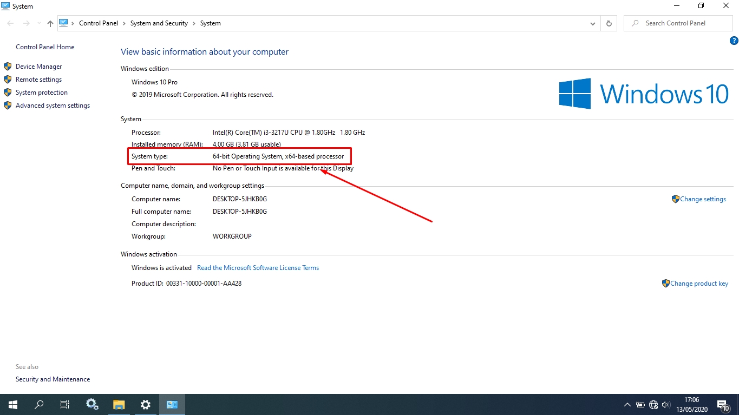Viewport: 739px width, 415px height.
Task: Click System and Security in the breadcrumb
Action: click(x=159, y=23)
